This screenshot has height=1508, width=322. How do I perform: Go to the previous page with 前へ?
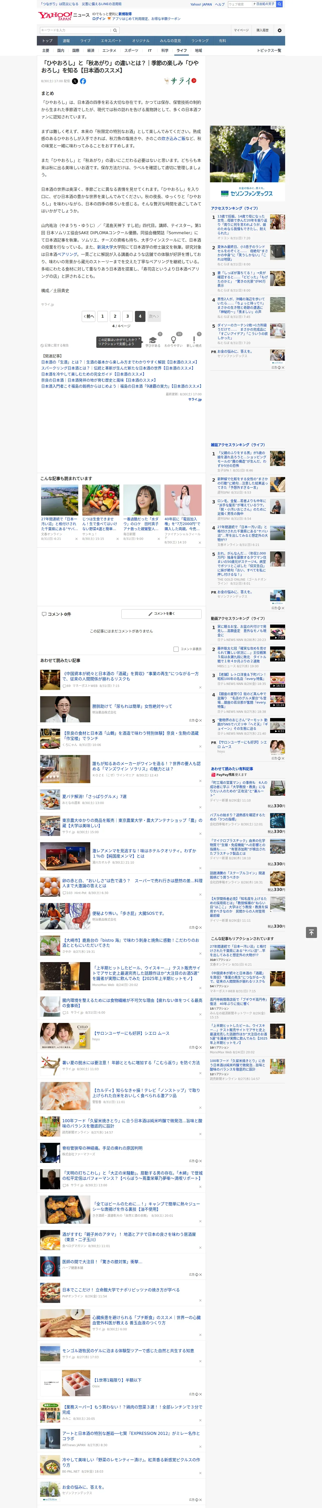(x=89, y=316)
